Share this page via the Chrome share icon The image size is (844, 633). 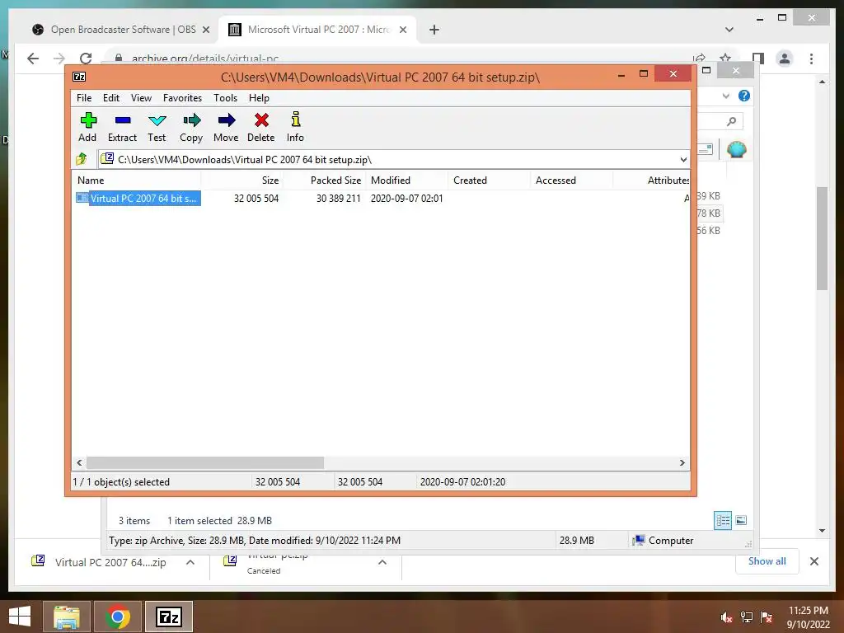(699, 59)
